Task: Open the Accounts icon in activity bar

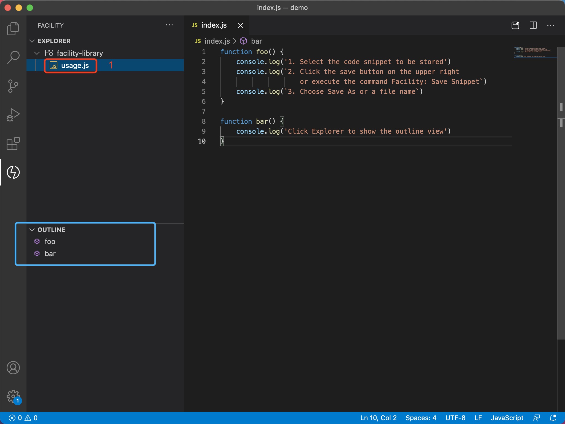Action: [x=13, y=368]
